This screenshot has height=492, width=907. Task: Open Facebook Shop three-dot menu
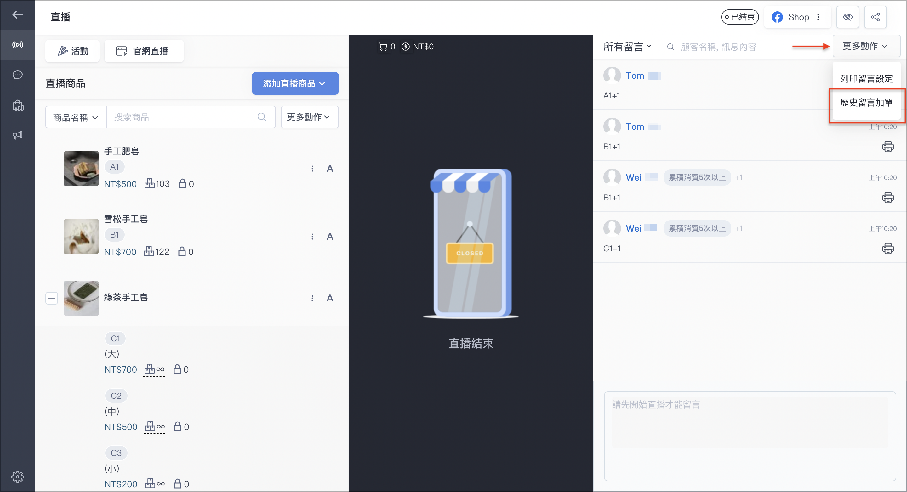(x=818, y=17)
